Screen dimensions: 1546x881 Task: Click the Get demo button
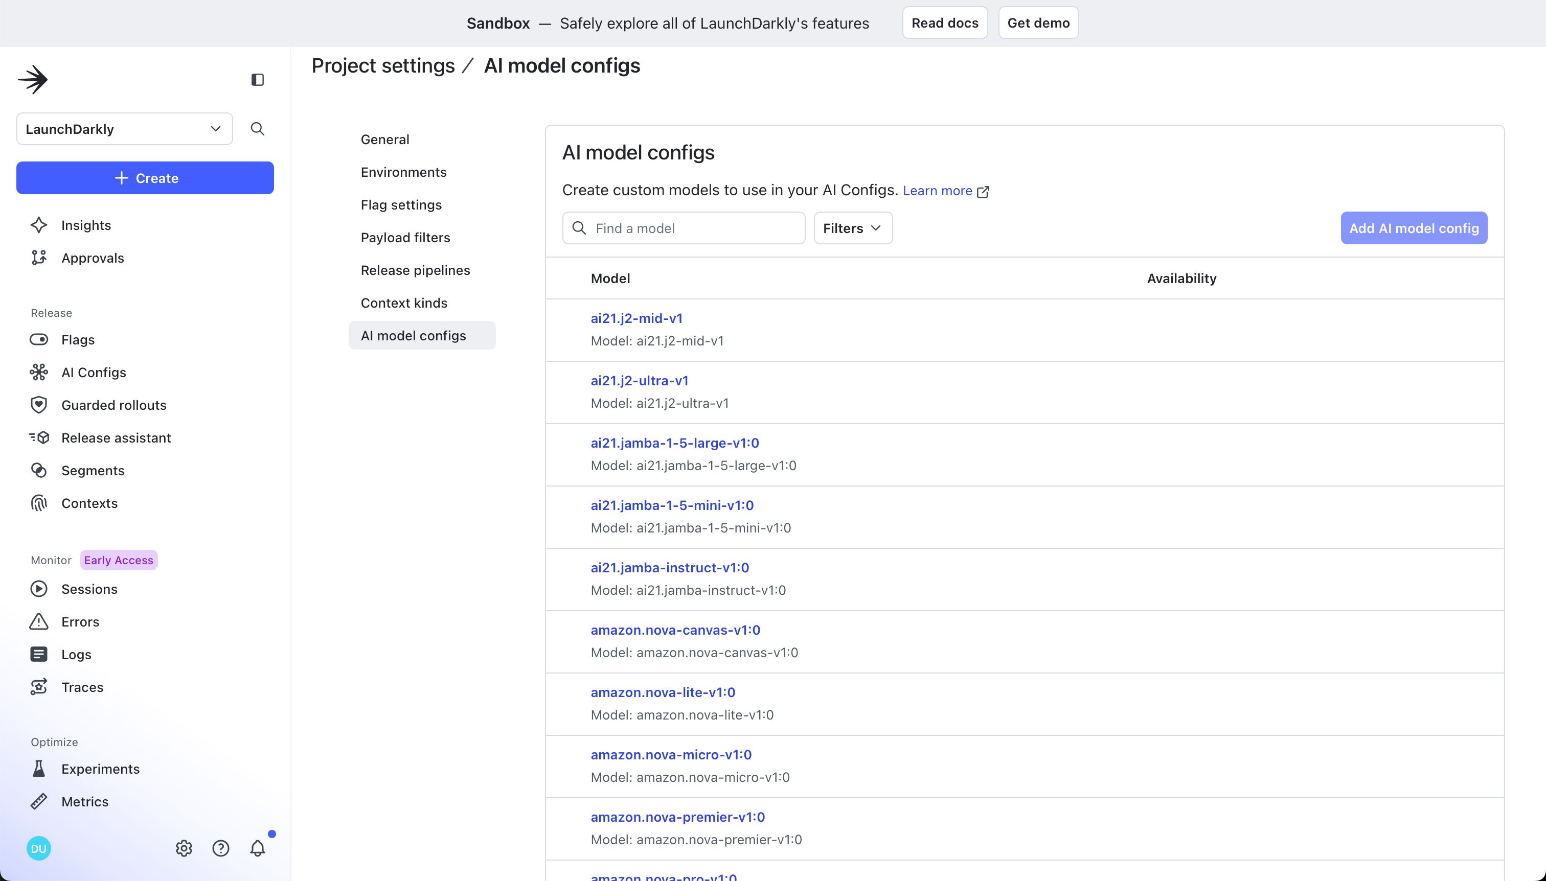(1039, 23)
